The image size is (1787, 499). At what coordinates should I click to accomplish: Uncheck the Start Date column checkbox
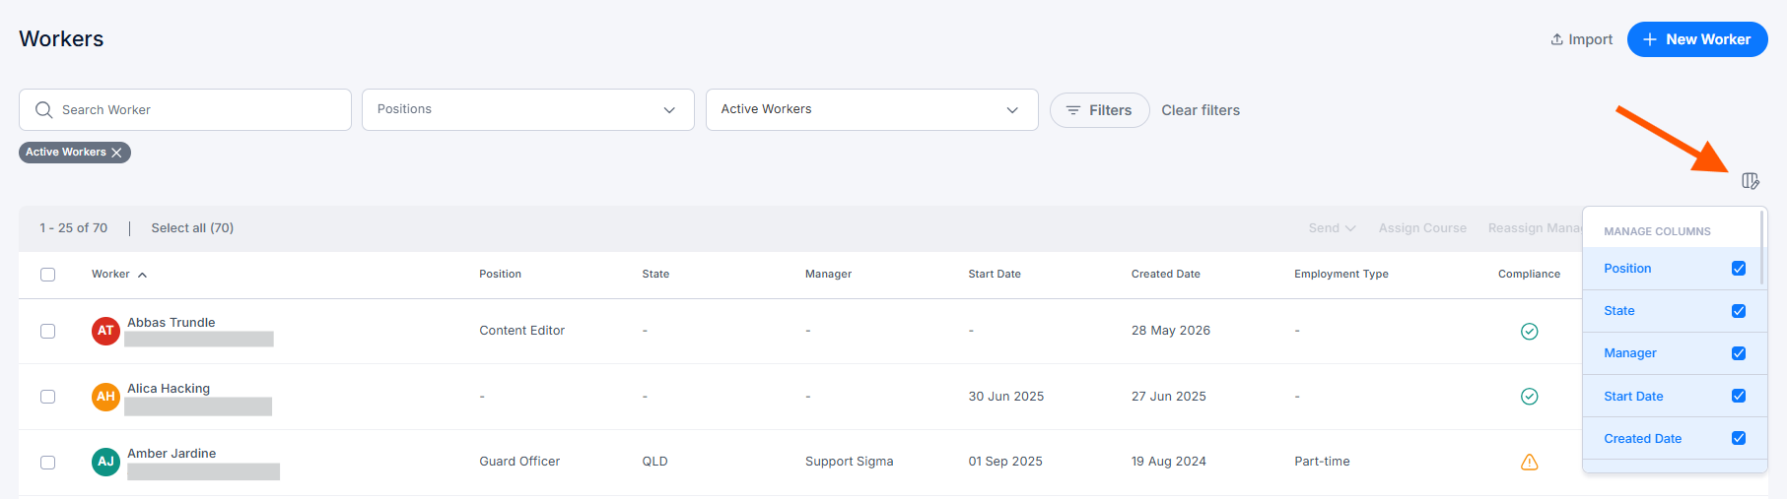[x=1739, y=396]
